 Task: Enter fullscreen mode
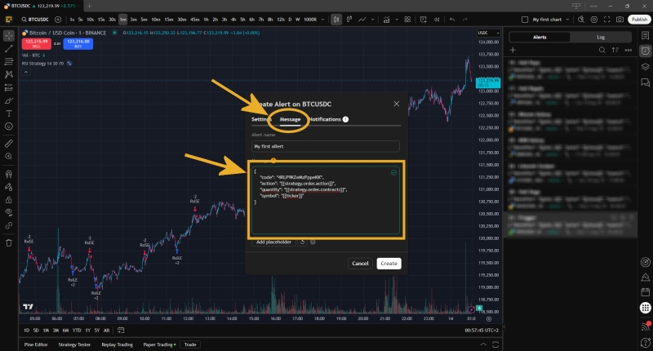pos(606,20)
